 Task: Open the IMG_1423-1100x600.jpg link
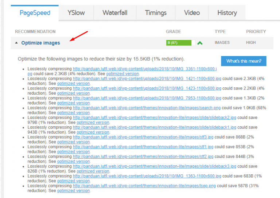tap(147, 88)
